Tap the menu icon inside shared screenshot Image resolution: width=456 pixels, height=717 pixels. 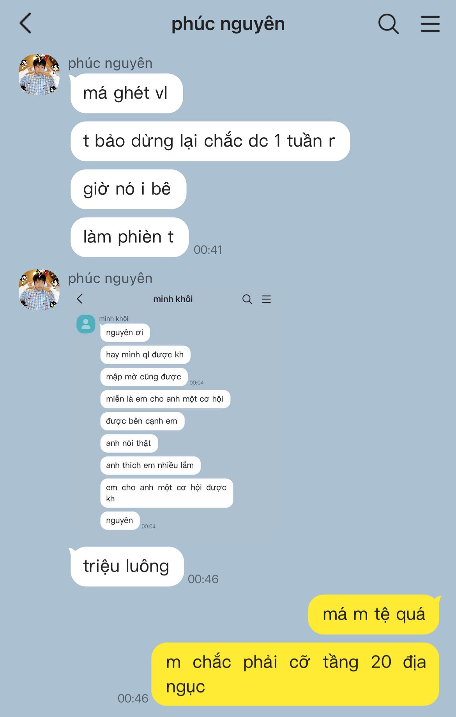[267, 299]
